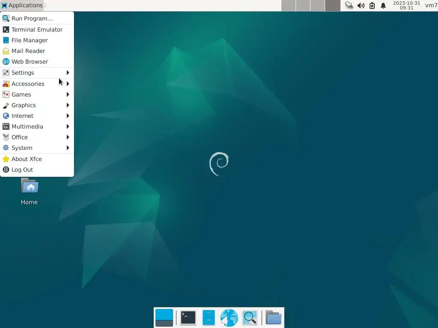Click the Mail Reader envelope icon
The height and width of the screenshot is (328, 438).
coord(6,51)
